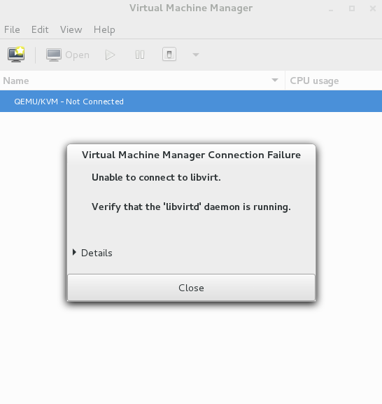The image size is (382, 404).
Task: Start the VM with the Run play icon
Action: coord(110,55)
